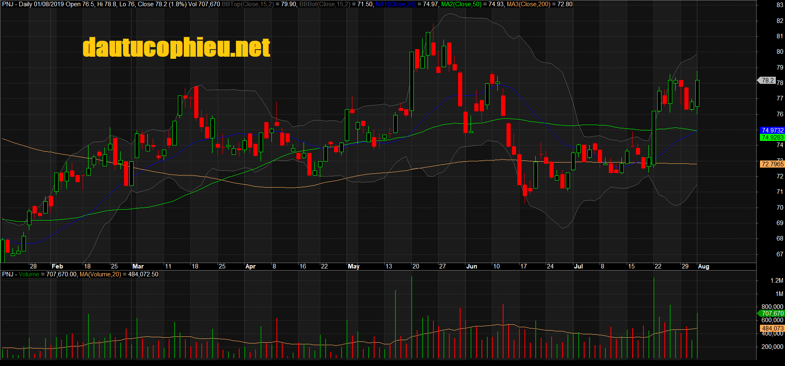Click the Jun month label on date axis
The width and height of the screenshot is (785, 366).
pos(472,266)
